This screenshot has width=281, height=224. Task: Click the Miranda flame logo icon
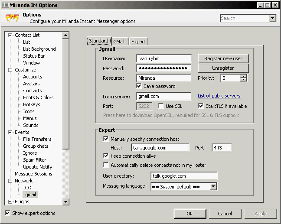[12, 18]
